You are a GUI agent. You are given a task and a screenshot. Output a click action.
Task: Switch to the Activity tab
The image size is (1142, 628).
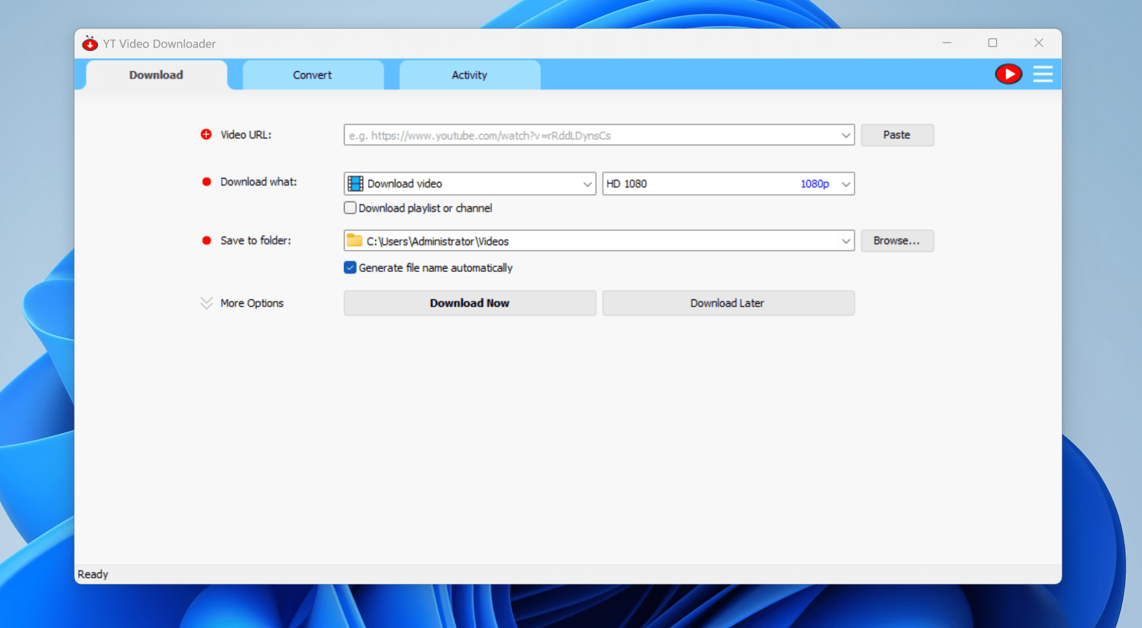pyautogui.click(x=470, y=75)
